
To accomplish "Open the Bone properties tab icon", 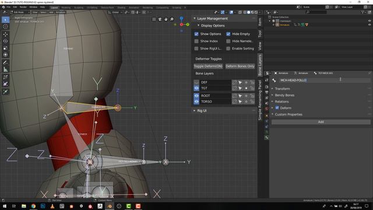I will [267, 138].
